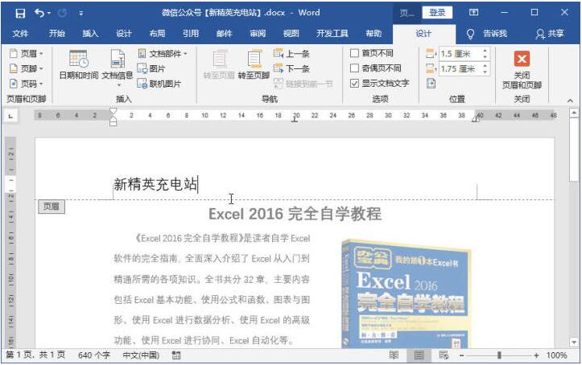This screenshot has height=365, width=582.
Task: Open the 文档信息 document info dropdown
Action: point(118,68)
